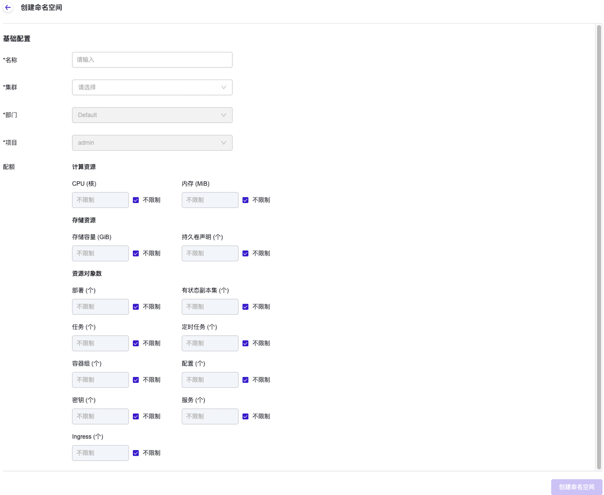
Task: Toggle 不限制 for 密钥 quota
Action: (x=136, y=416)
